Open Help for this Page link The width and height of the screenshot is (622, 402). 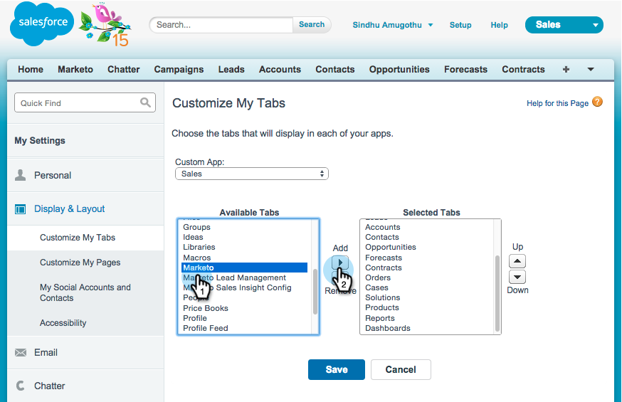[x=557, y=103]
